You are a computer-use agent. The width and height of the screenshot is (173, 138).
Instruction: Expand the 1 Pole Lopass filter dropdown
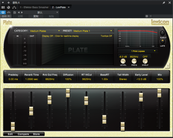tap(138, 51)
